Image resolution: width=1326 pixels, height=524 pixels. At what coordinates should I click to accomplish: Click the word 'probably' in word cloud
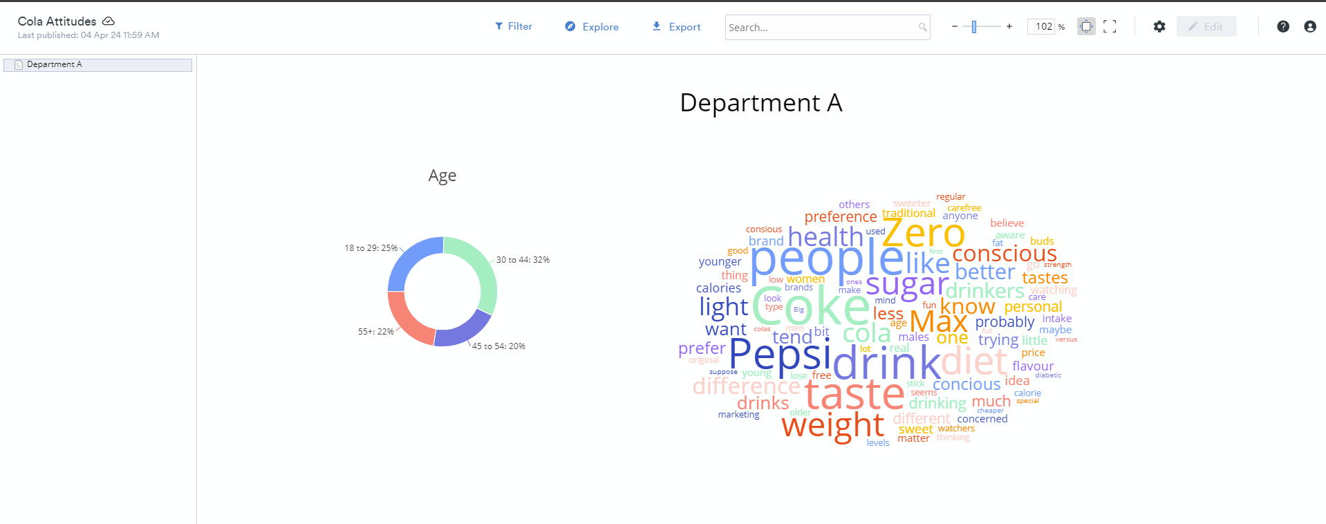(1005, 323)
